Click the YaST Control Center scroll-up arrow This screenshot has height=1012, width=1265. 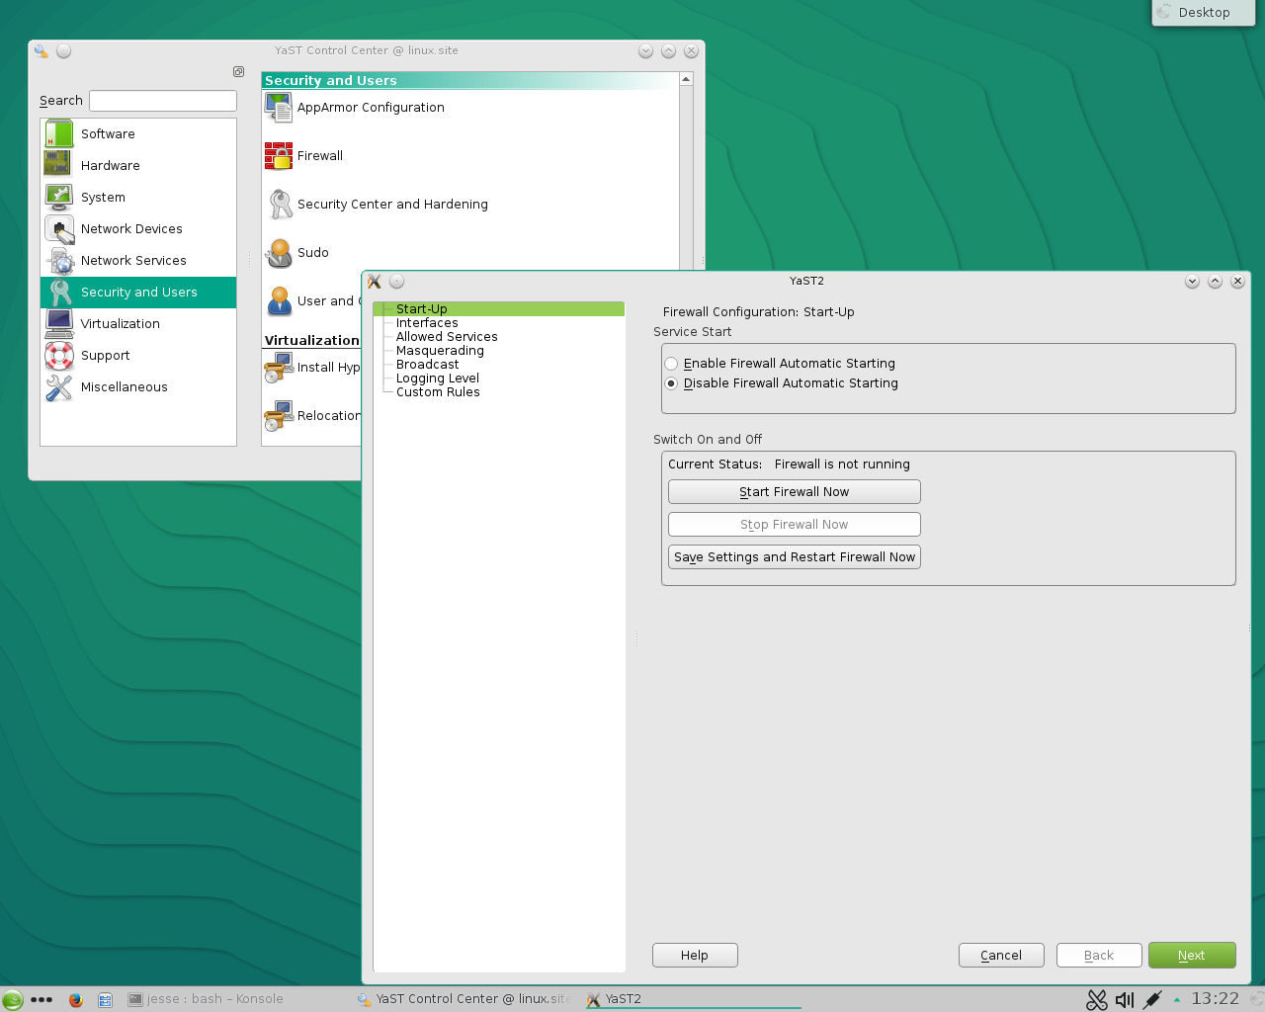coord(686,79)
